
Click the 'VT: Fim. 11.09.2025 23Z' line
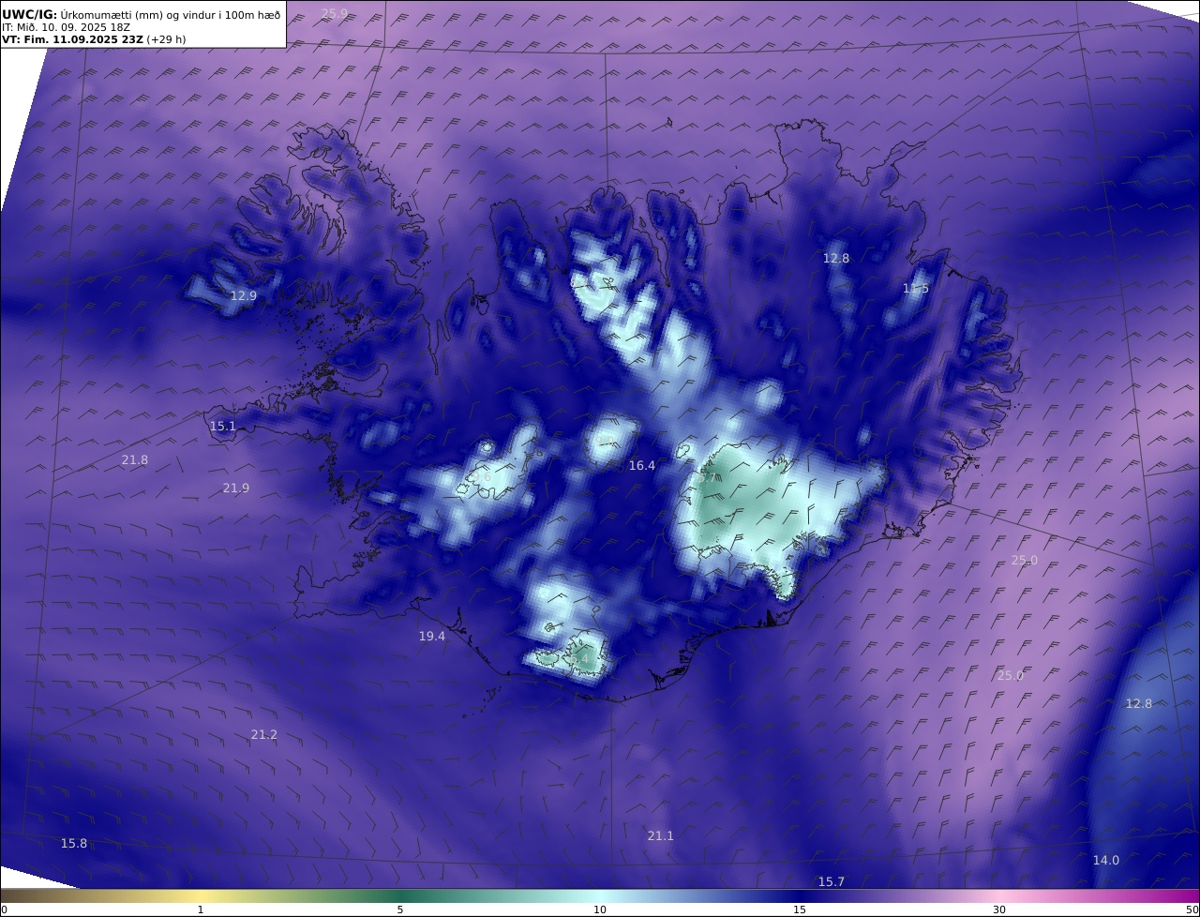tap(94, 39)
